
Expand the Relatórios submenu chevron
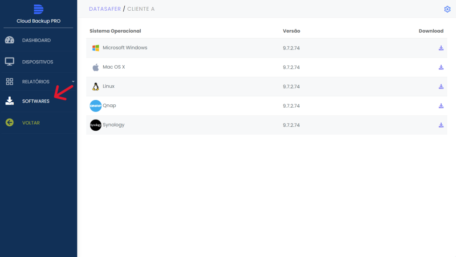coord(73,81)
